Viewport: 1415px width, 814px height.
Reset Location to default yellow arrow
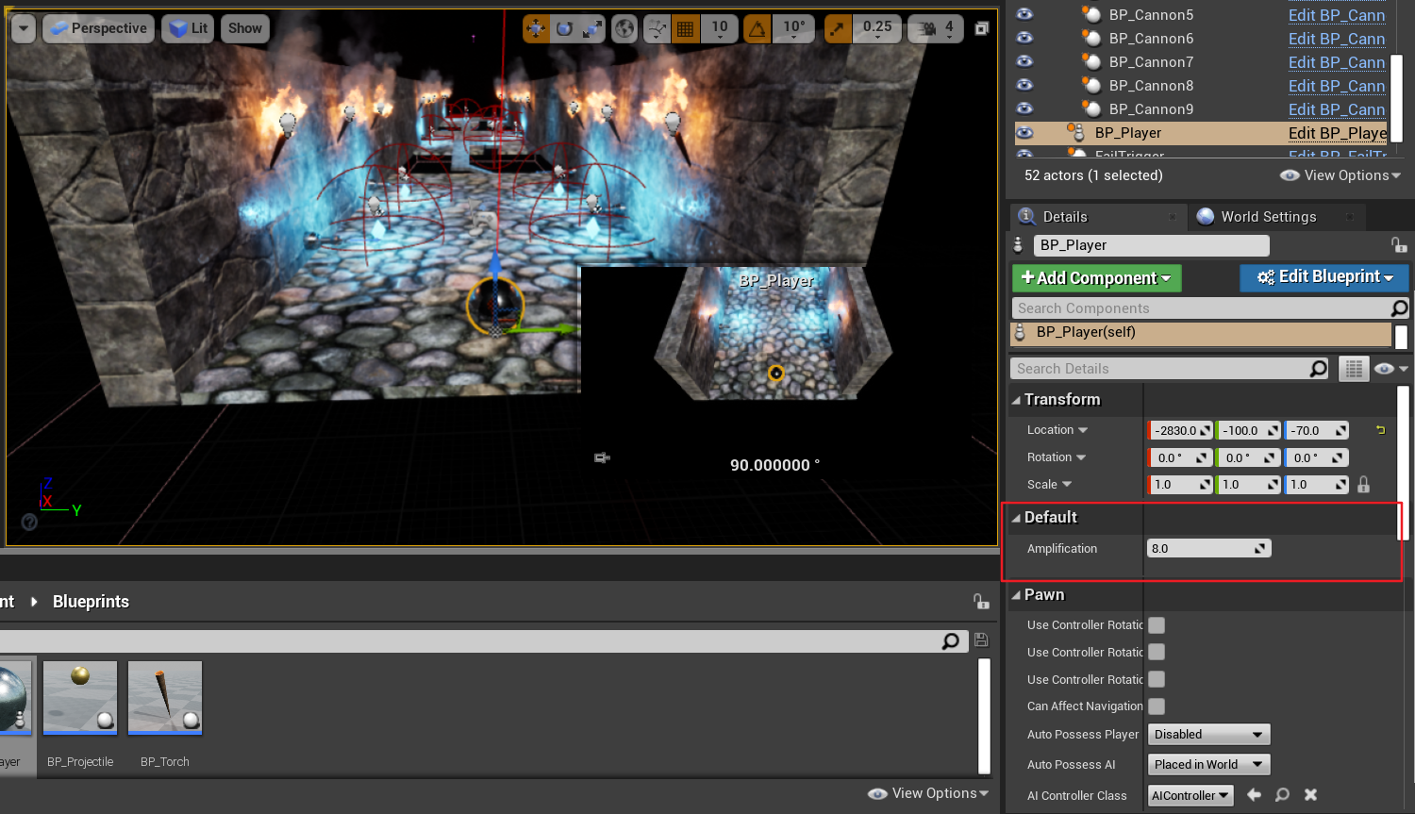click(1380, 430)
